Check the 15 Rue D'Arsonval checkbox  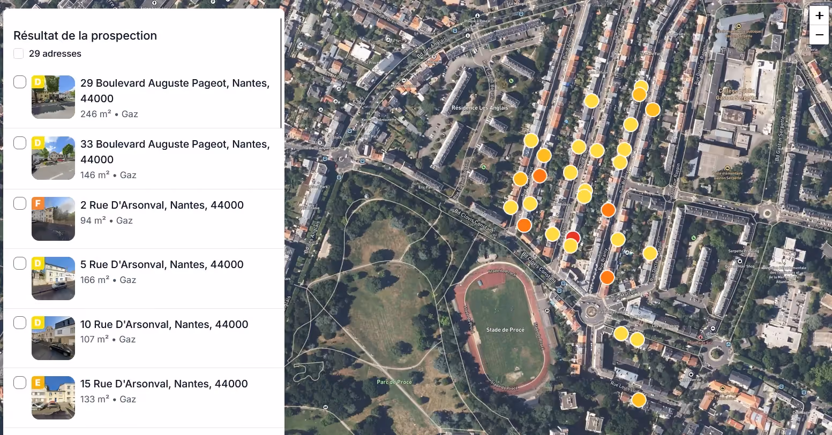pos(20,383)
